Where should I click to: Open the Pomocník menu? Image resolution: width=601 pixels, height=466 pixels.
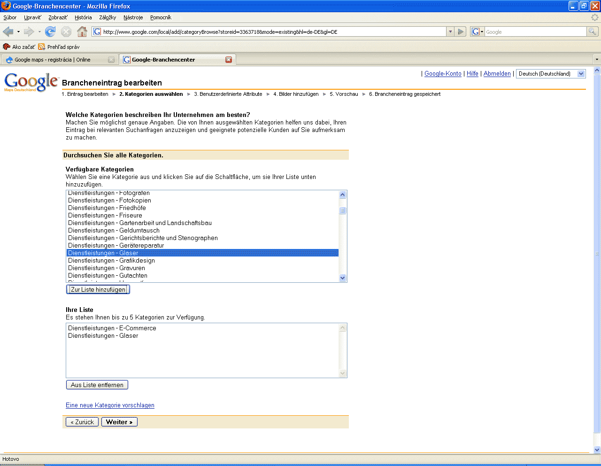coord(161,17)
